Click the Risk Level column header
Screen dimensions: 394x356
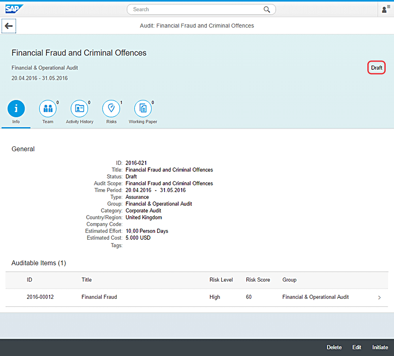221,280
